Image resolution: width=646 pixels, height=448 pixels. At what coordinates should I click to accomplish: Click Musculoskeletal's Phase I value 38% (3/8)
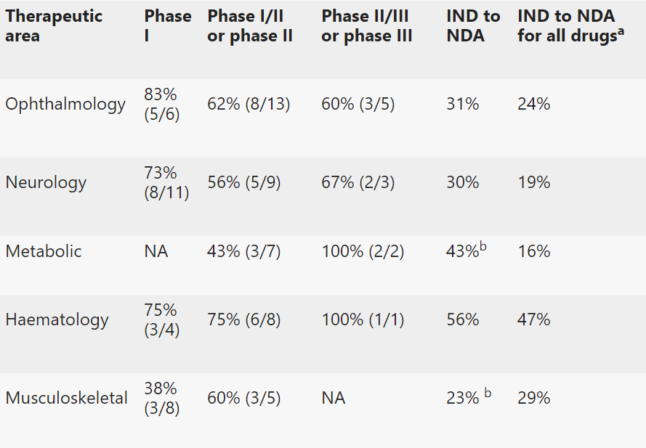point(162,398)
